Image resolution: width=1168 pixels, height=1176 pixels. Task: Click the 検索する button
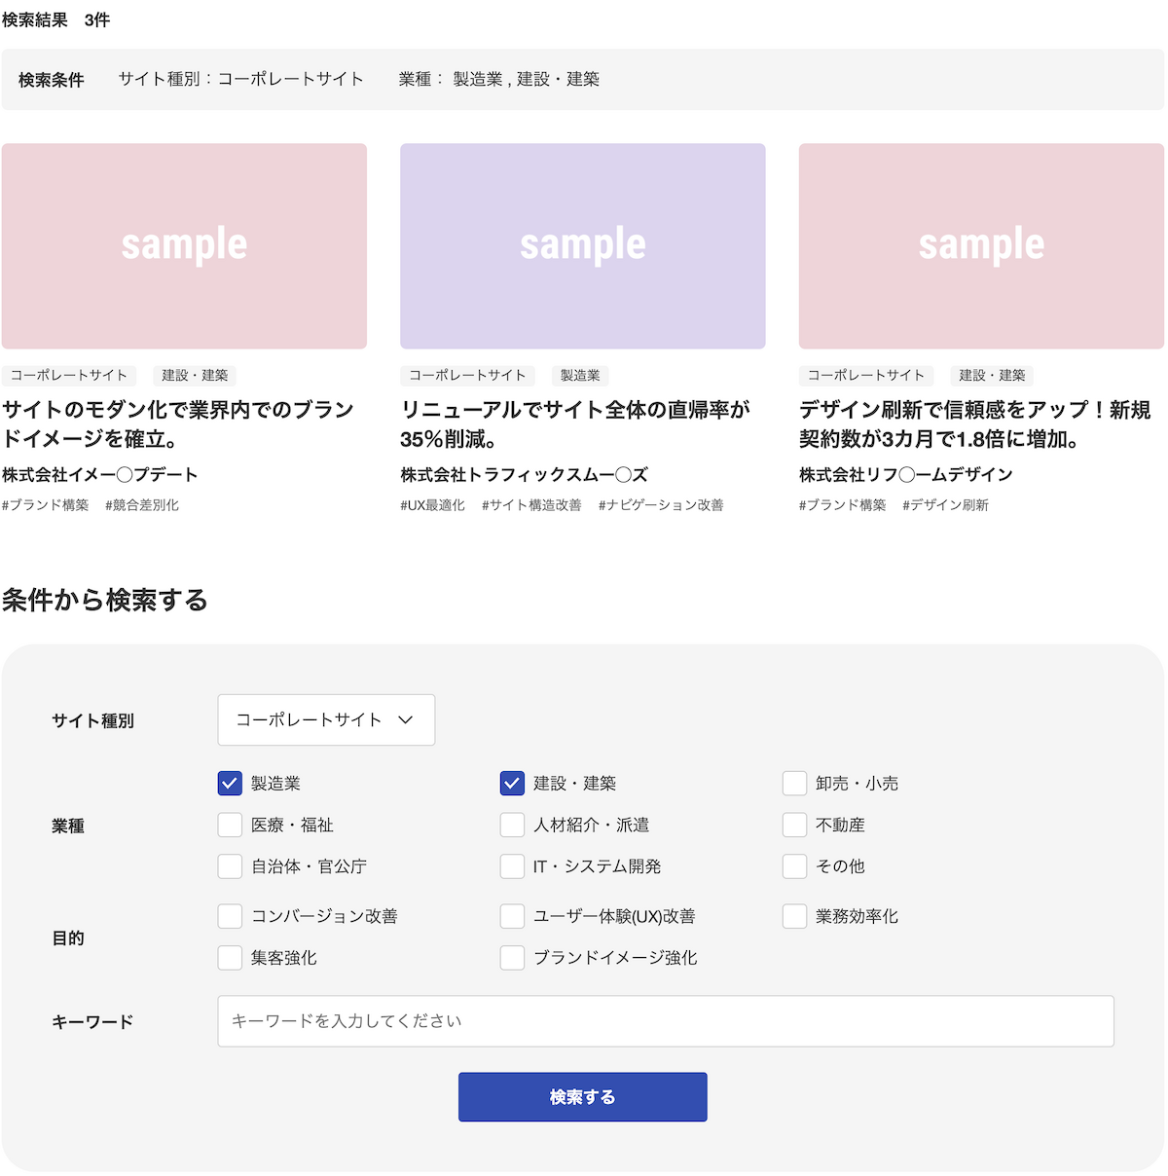(x=583, y=1097)
